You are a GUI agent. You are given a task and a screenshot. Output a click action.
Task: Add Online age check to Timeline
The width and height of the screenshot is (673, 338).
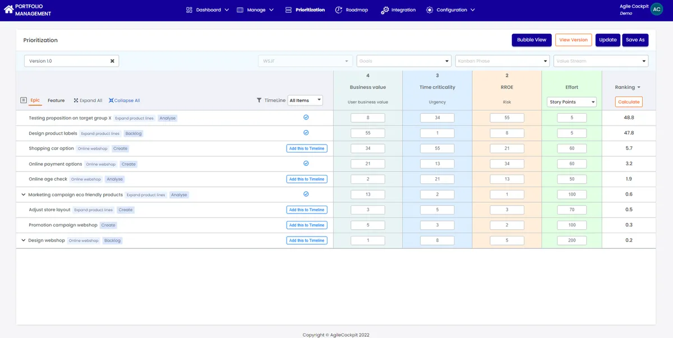[x=307, y=179]
